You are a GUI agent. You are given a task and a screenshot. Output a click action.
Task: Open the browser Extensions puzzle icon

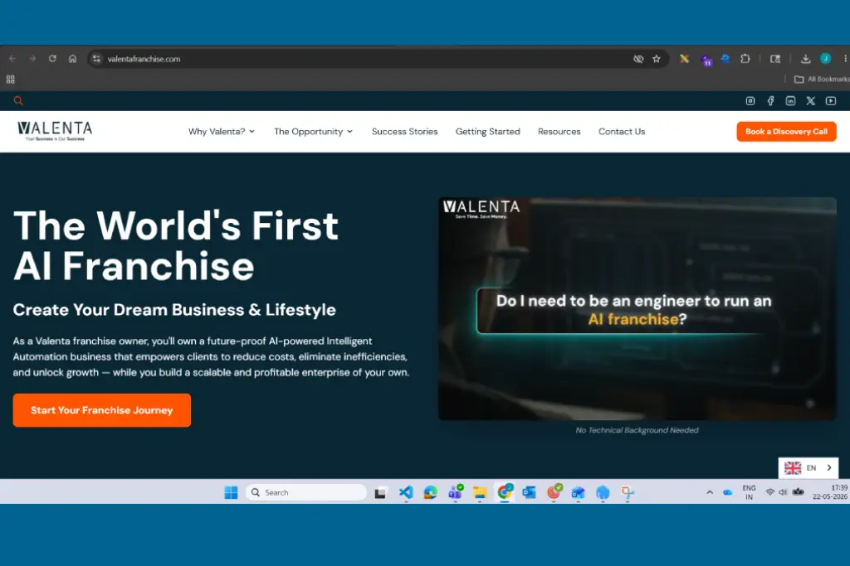[745, 59]
